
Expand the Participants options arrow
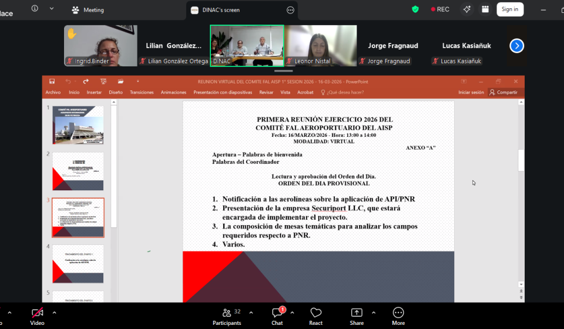coord(251,313)
